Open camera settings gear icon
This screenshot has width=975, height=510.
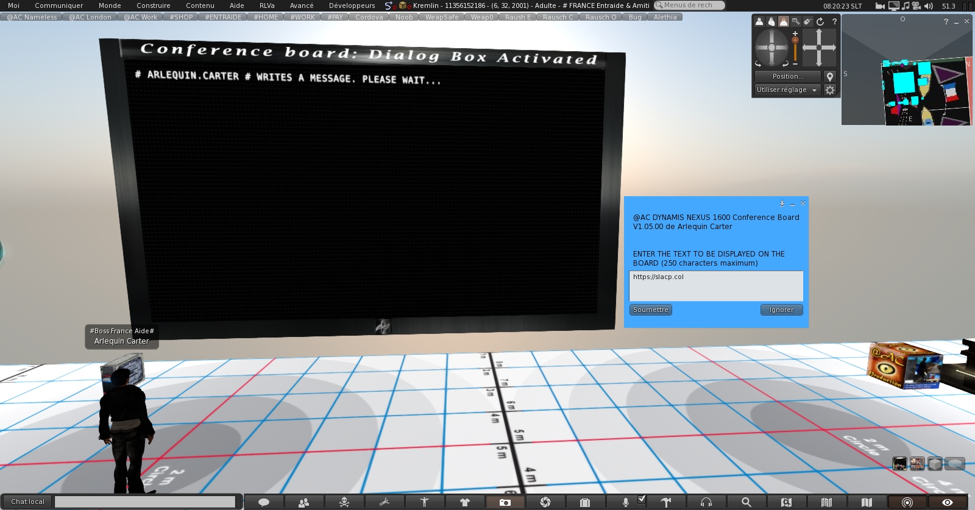click(829, 90)
